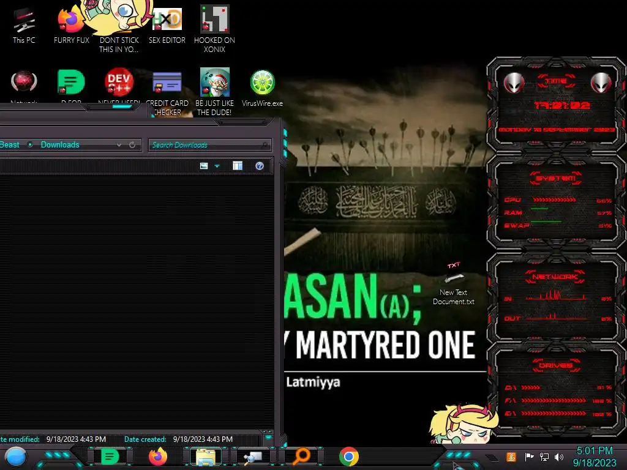This screenshot has height=470, width=627.
Task: Open BE JUST LIKE THE DUDE shortcut
Action: 214,92
